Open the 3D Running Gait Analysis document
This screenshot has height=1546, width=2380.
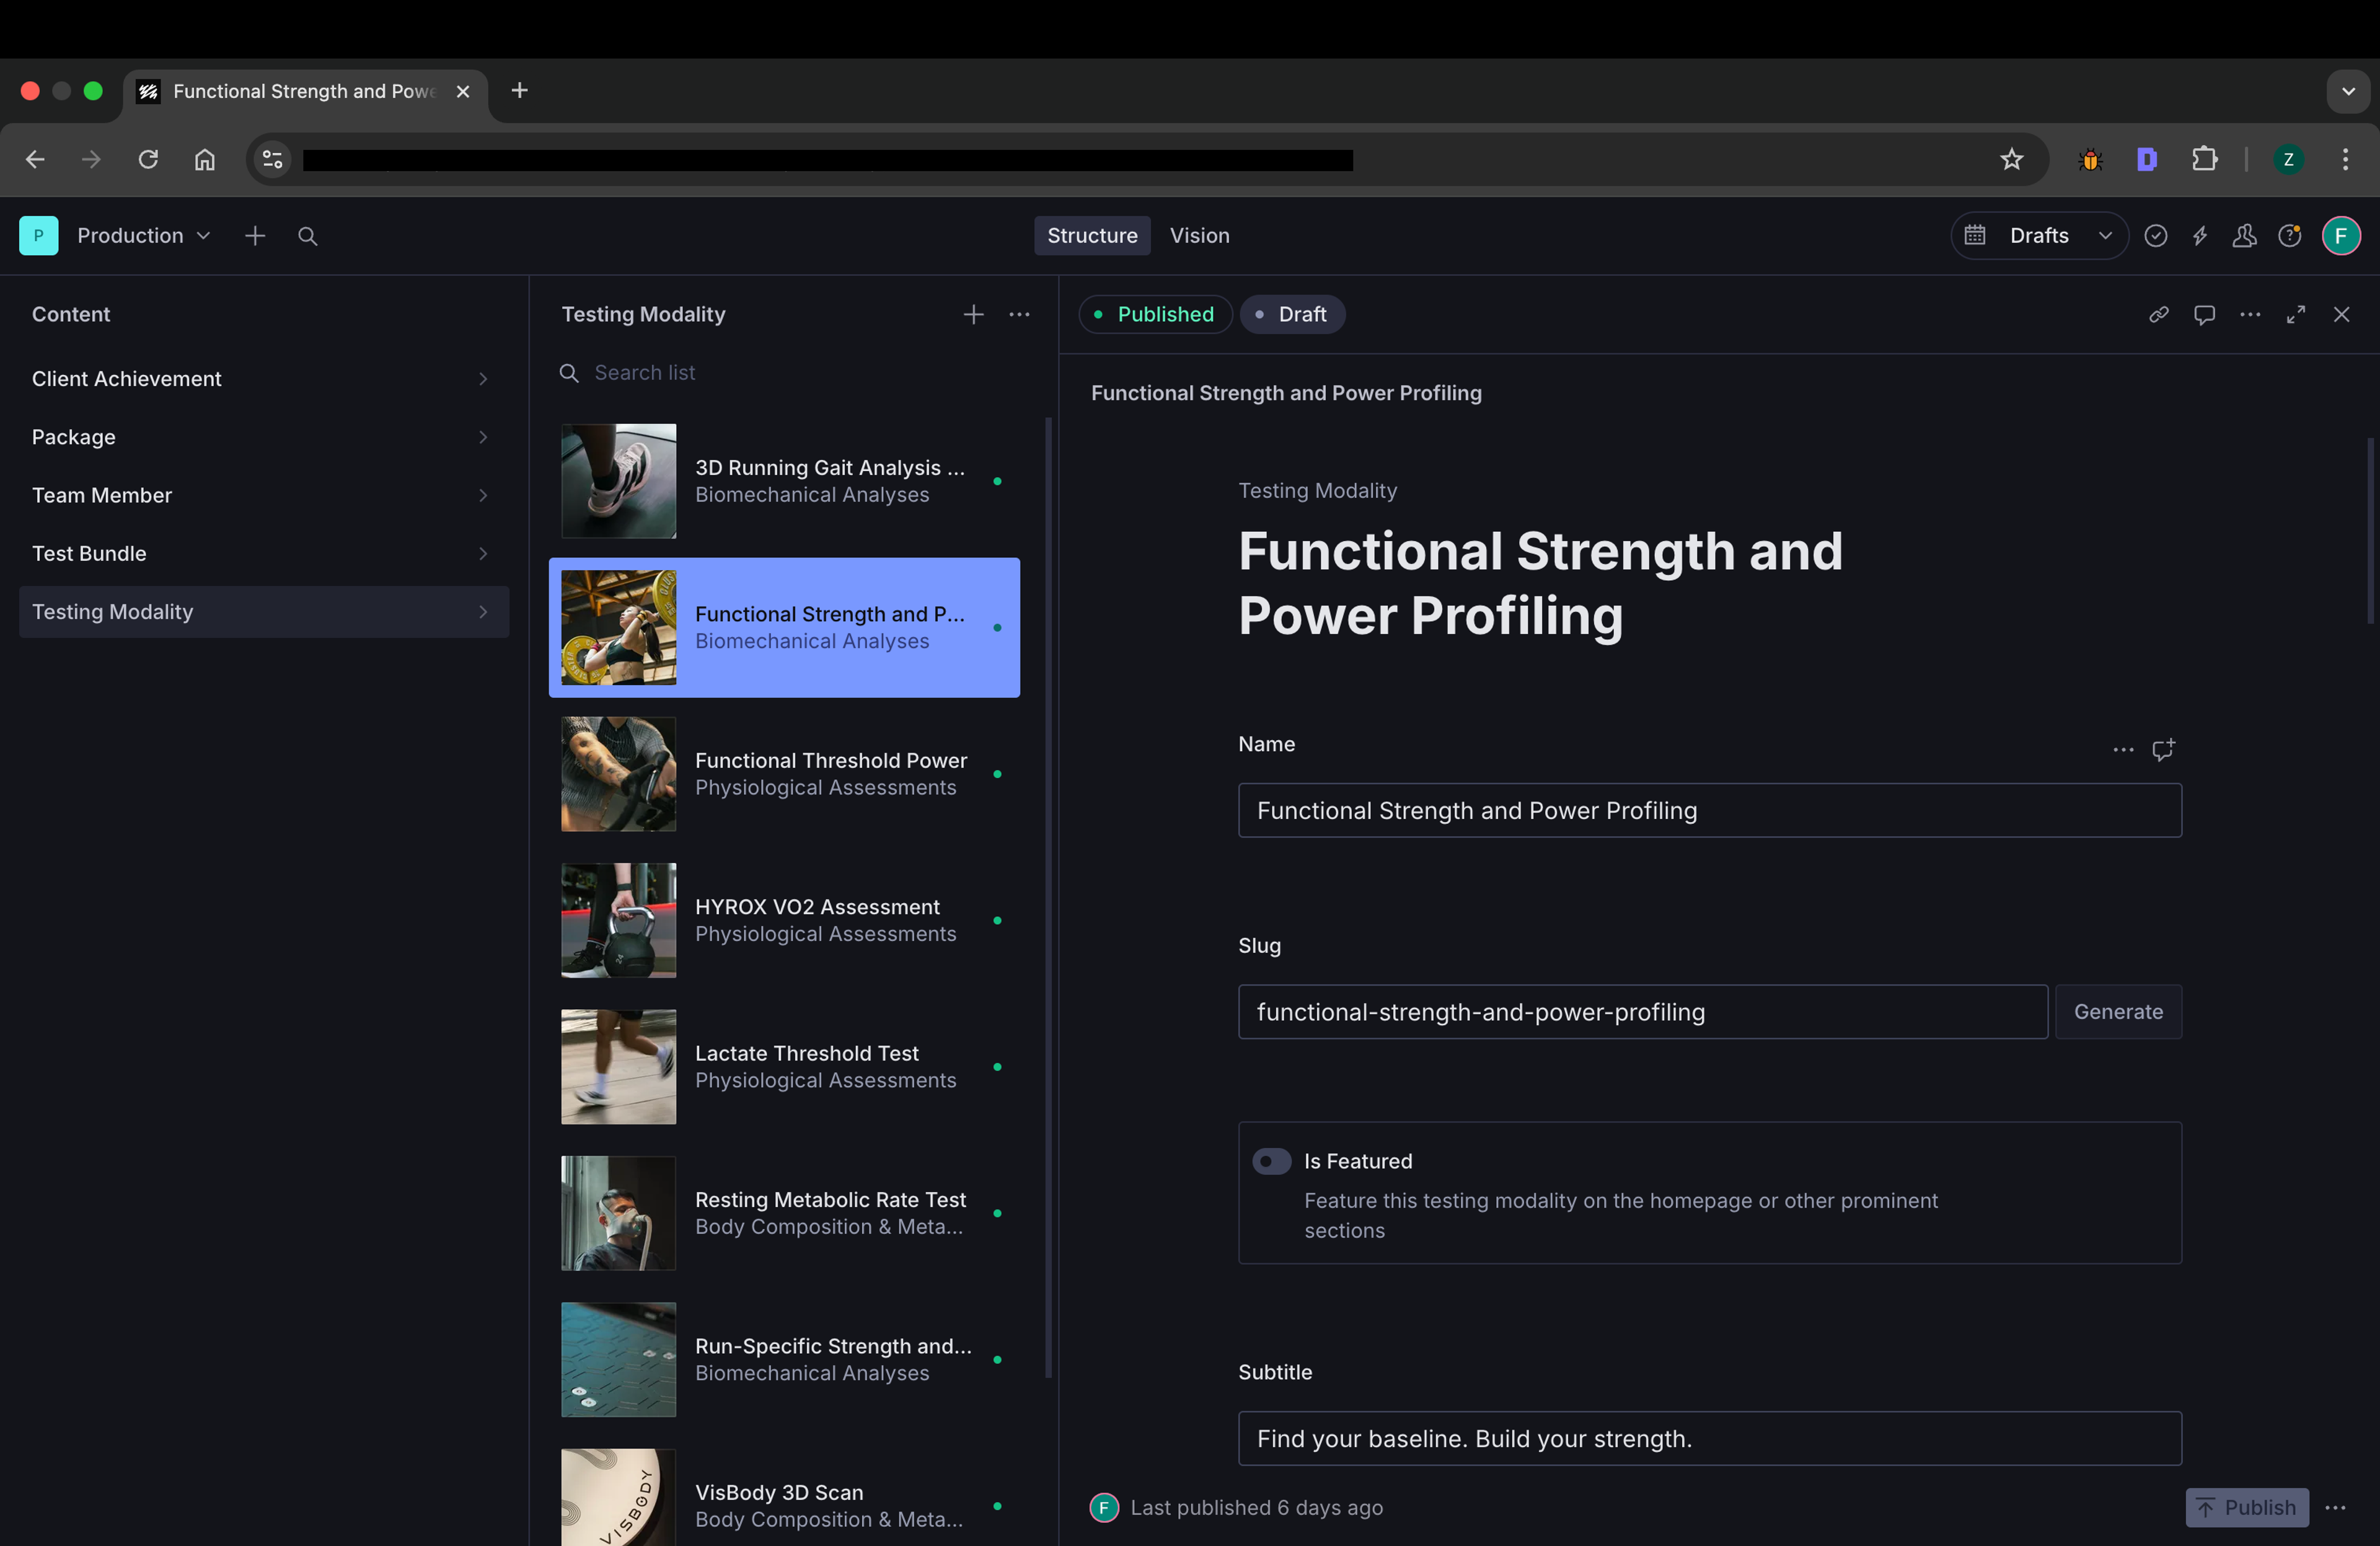(784, 481)
